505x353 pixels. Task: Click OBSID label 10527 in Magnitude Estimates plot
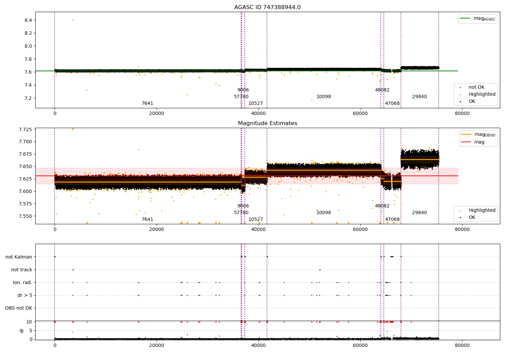click(x=256, y=220)
